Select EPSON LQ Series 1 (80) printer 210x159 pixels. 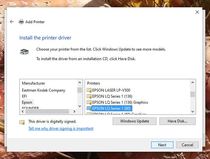[112, 108]
